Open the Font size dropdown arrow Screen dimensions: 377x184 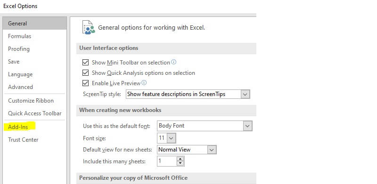coord(171,138)
